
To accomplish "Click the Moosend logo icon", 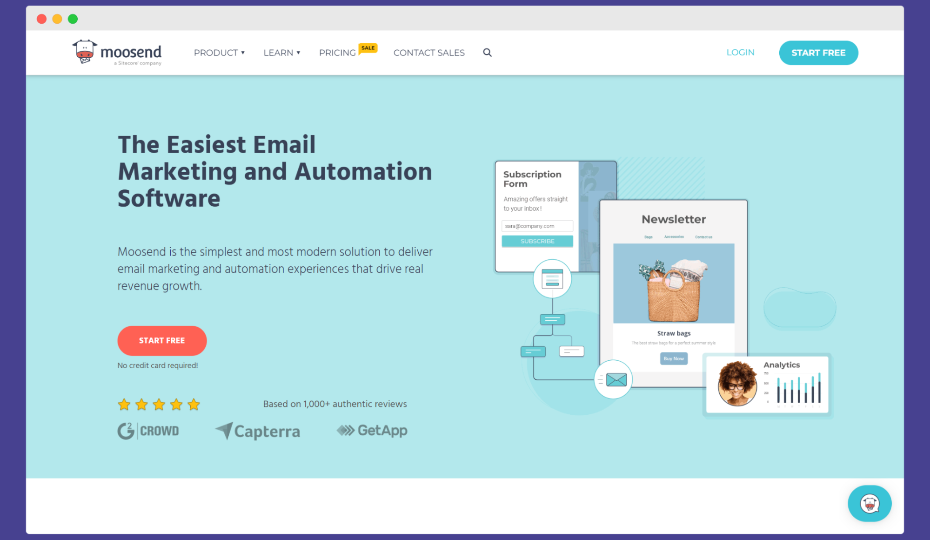I will coord(83,51).
